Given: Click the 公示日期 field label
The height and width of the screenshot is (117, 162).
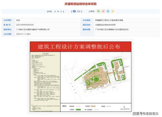Looking at the screenshot, I should [x=7, y=34].
